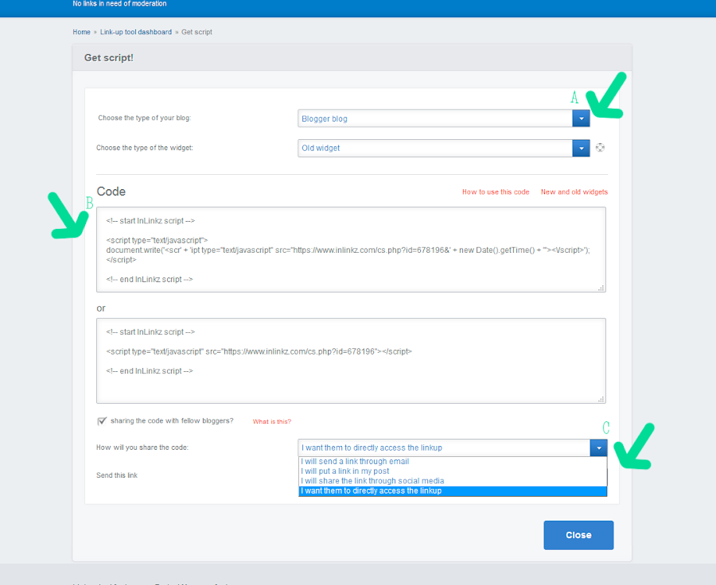Click the Close button
This screenshot has width=716, height=585.
pyautogui.click(x=578, y=535)
